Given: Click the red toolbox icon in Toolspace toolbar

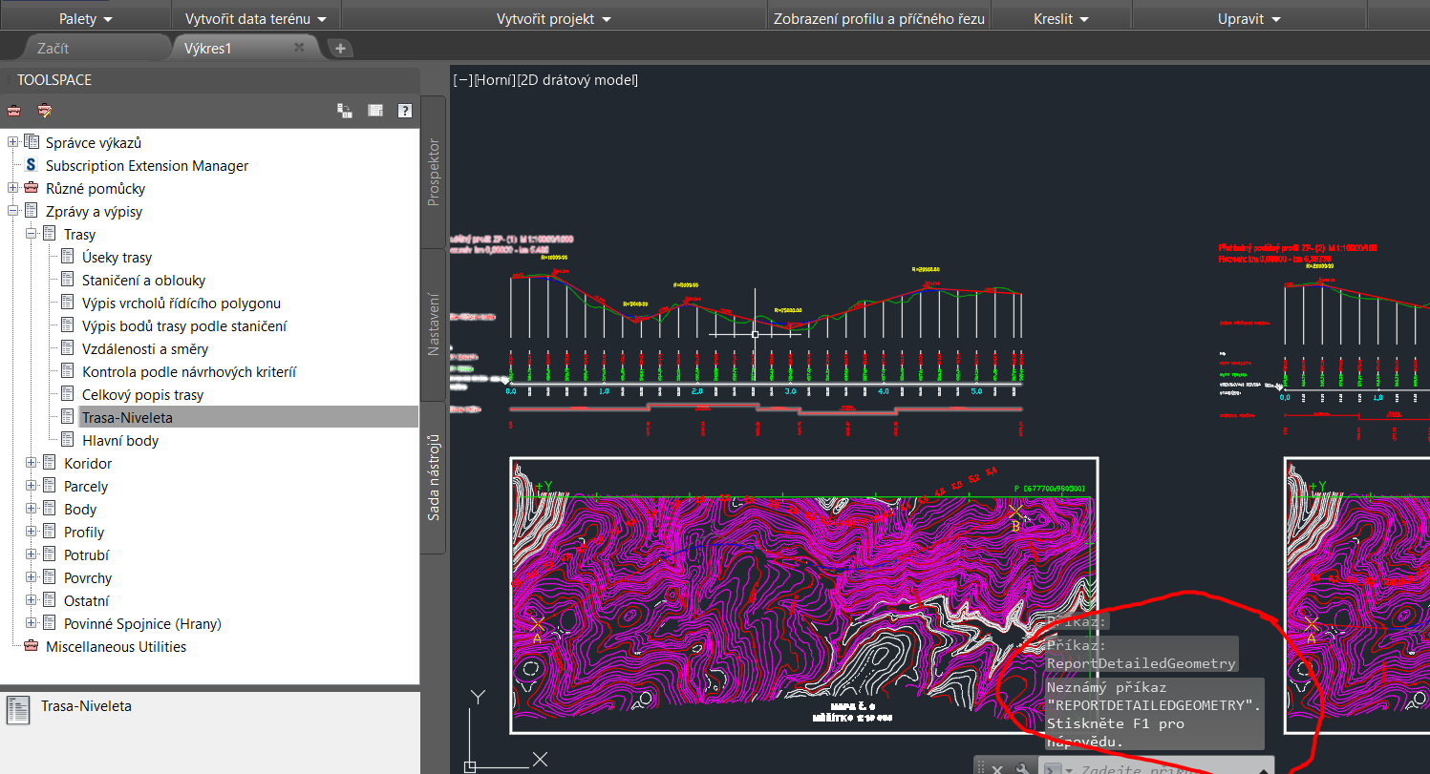Looking at the screenshot, I should (x=13, y=111).
